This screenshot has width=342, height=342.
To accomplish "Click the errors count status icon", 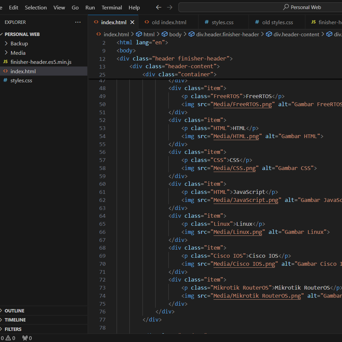I will 2,338.
